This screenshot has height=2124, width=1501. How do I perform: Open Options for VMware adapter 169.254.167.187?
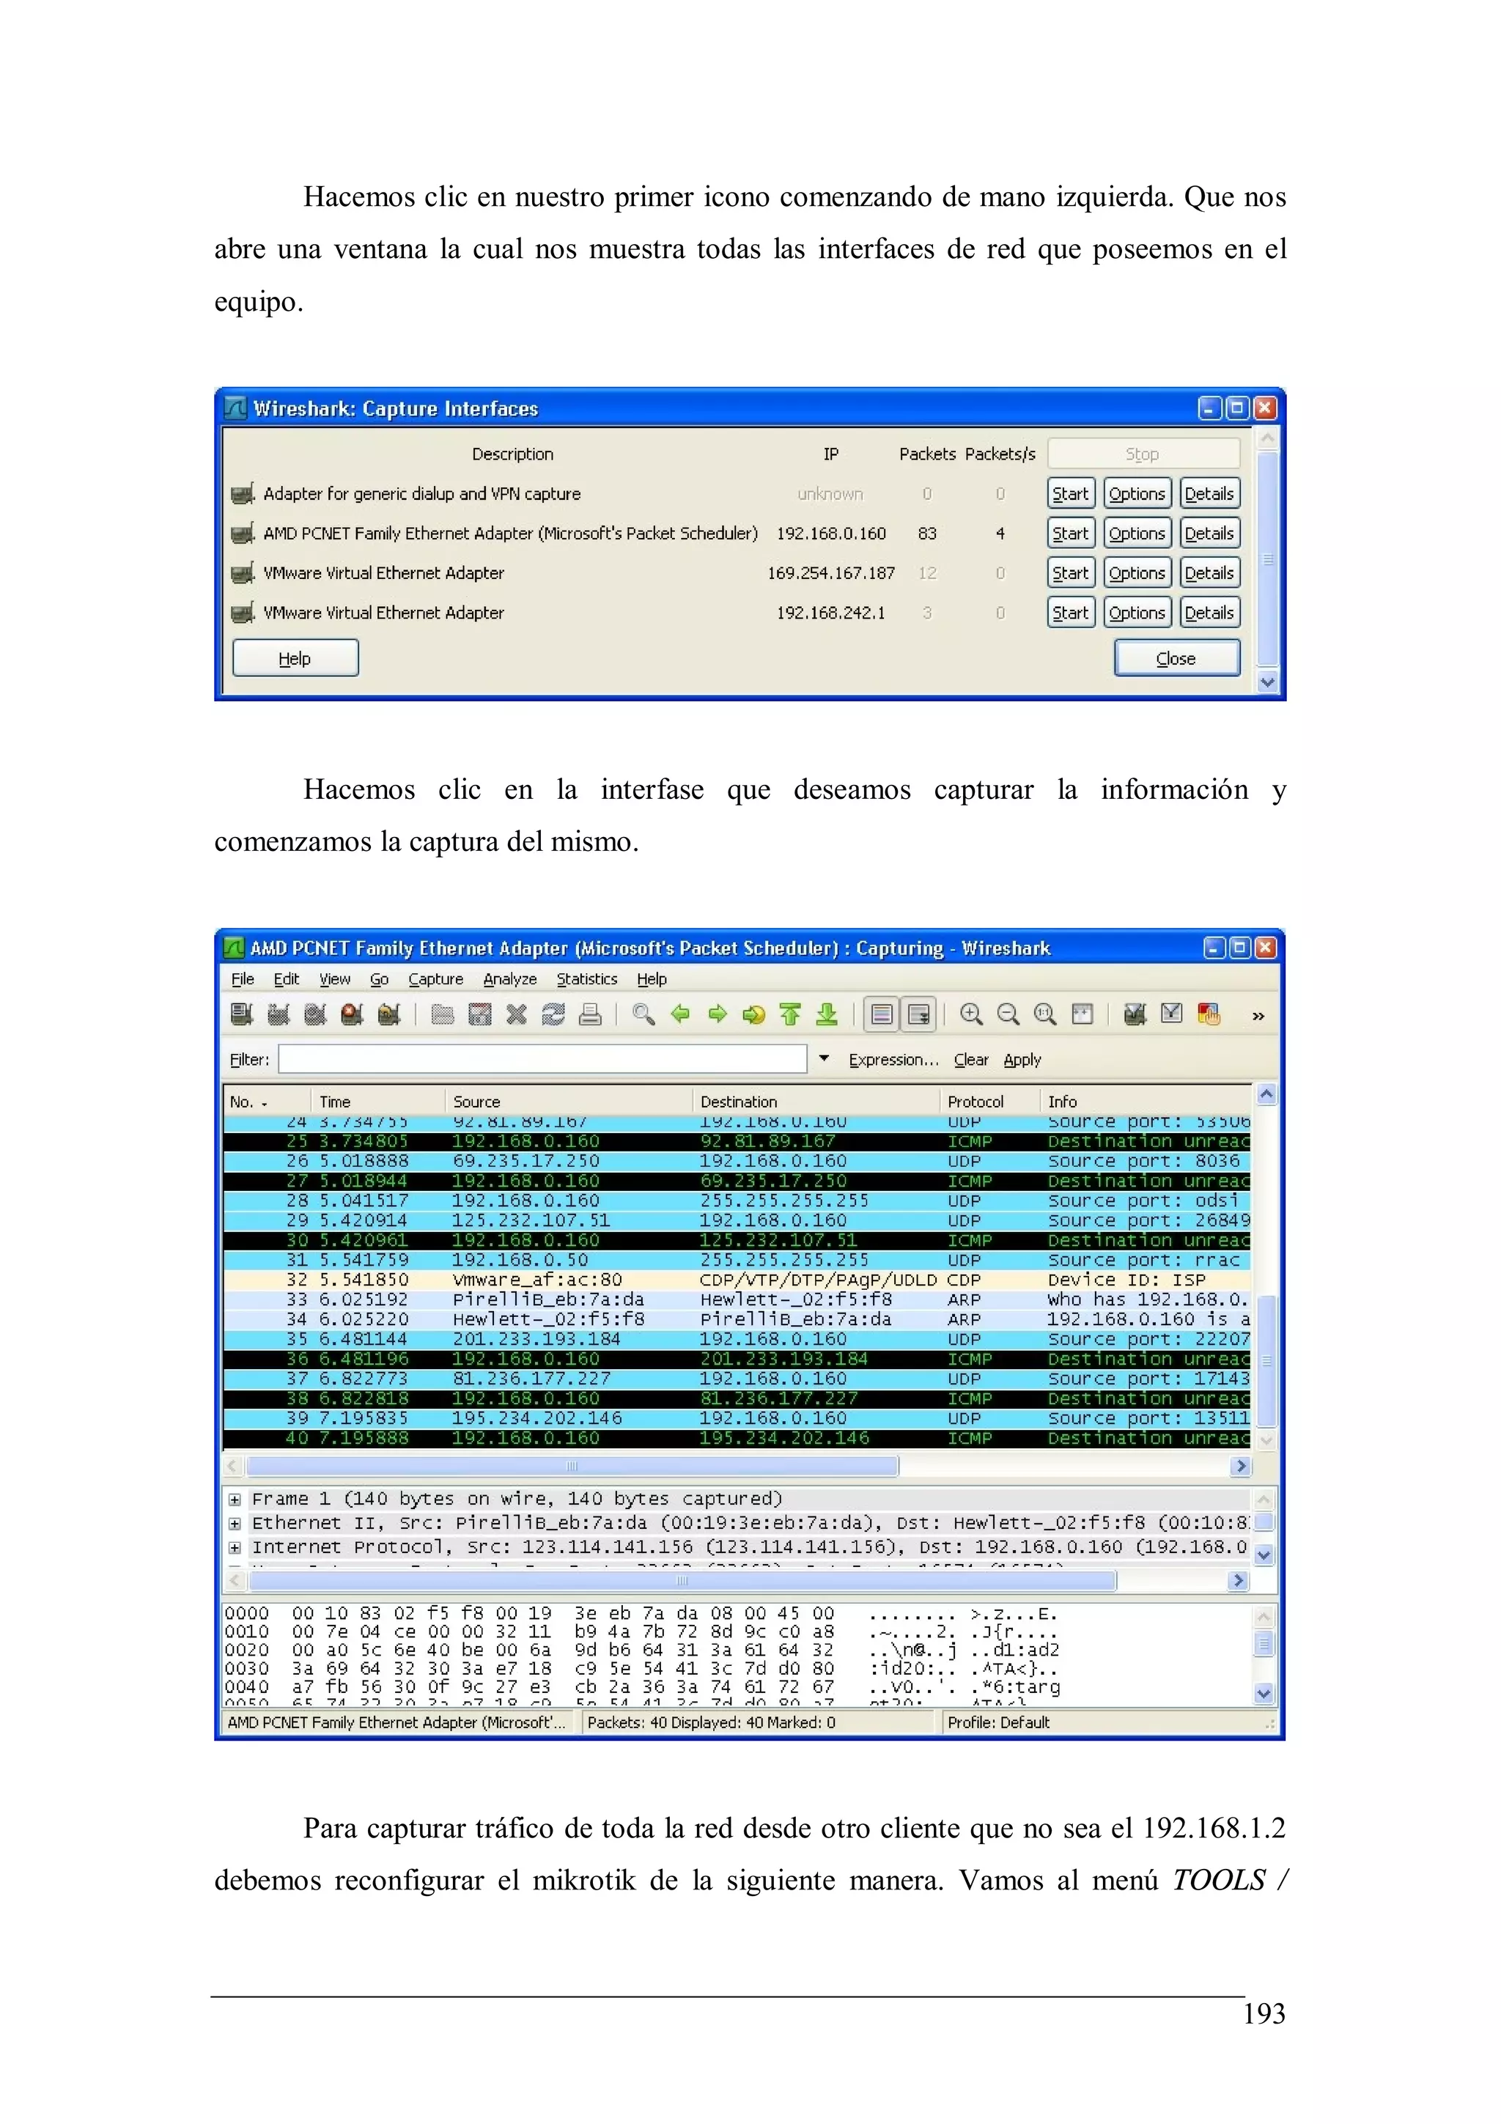click(x=1137, y=574)
